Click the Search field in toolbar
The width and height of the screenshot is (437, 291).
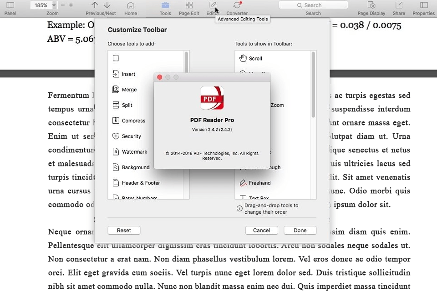313,5
